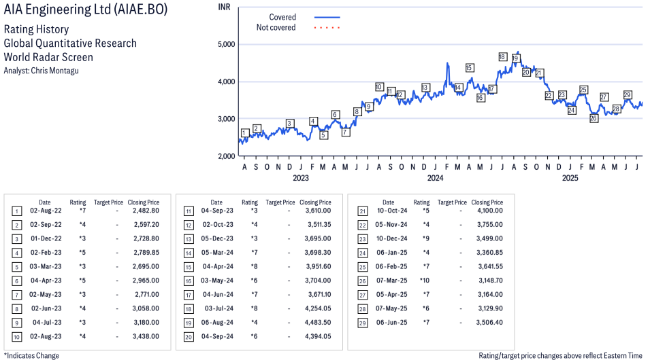Click the date 03-Jul-24

pyautogui.click(x=219, y=308)
